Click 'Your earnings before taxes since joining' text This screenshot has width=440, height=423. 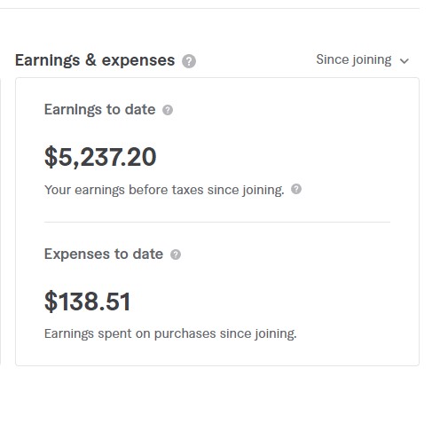(x=164, y=190)
